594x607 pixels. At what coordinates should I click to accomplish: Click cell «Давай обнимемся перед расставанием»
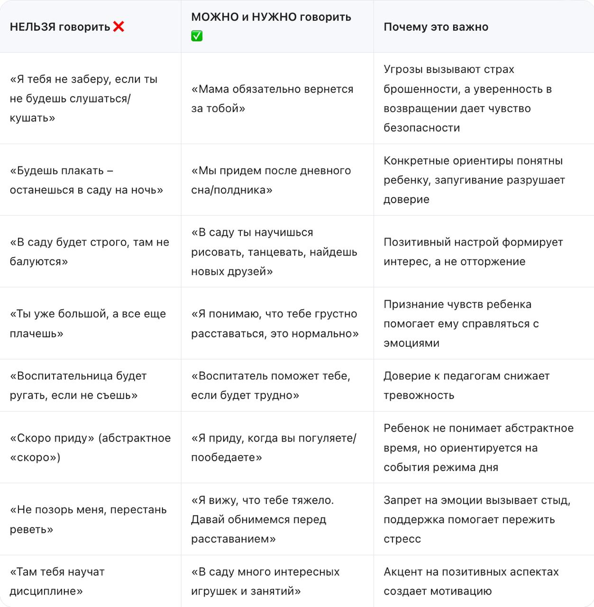click(277, 519)
